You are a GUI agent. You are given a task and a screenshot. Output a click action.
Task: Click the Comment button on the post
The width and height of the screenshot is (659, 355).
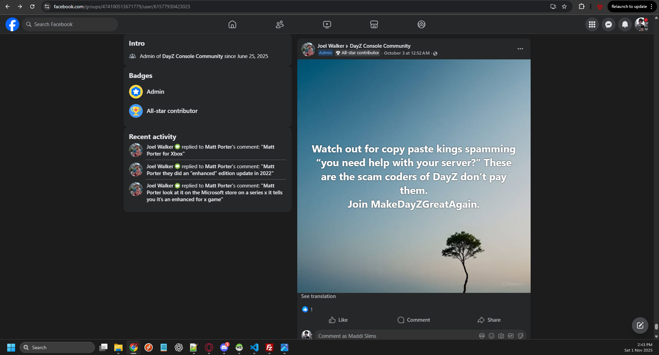(414, 320)
